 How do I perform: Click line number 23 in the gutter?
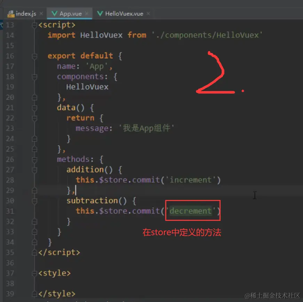(x=10, y=129)
